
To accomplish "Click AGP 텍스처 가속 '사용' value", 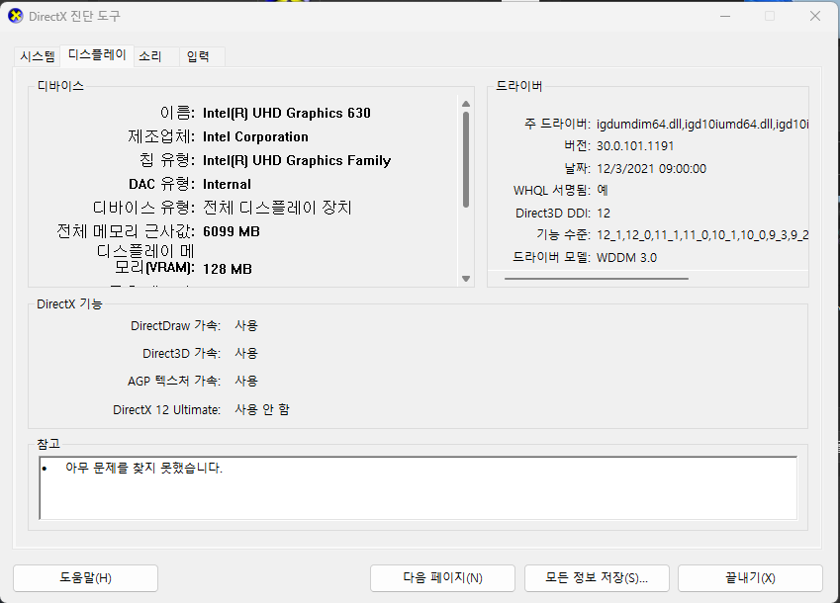I will [246, 381].
